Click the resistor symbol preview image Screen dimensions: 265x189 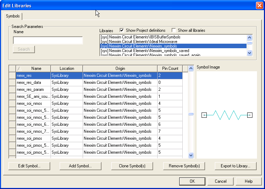pos(227,115)
